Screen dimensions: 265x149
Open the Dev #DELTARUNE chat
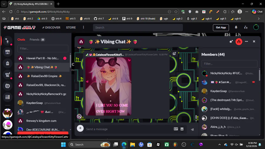[42, 130]
